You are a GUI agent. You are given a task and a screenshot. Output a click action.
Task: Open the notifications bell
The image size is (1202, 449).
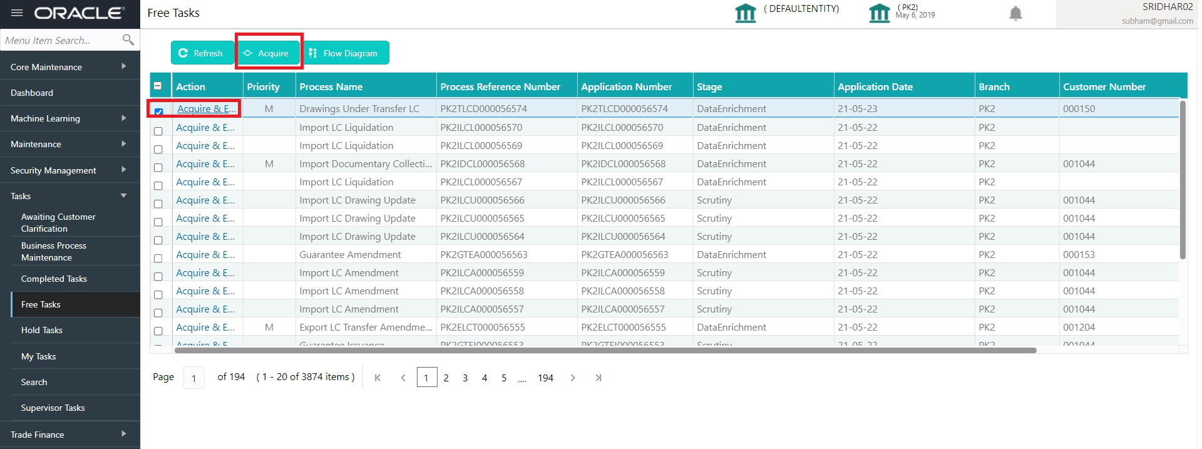[1015, 13]
